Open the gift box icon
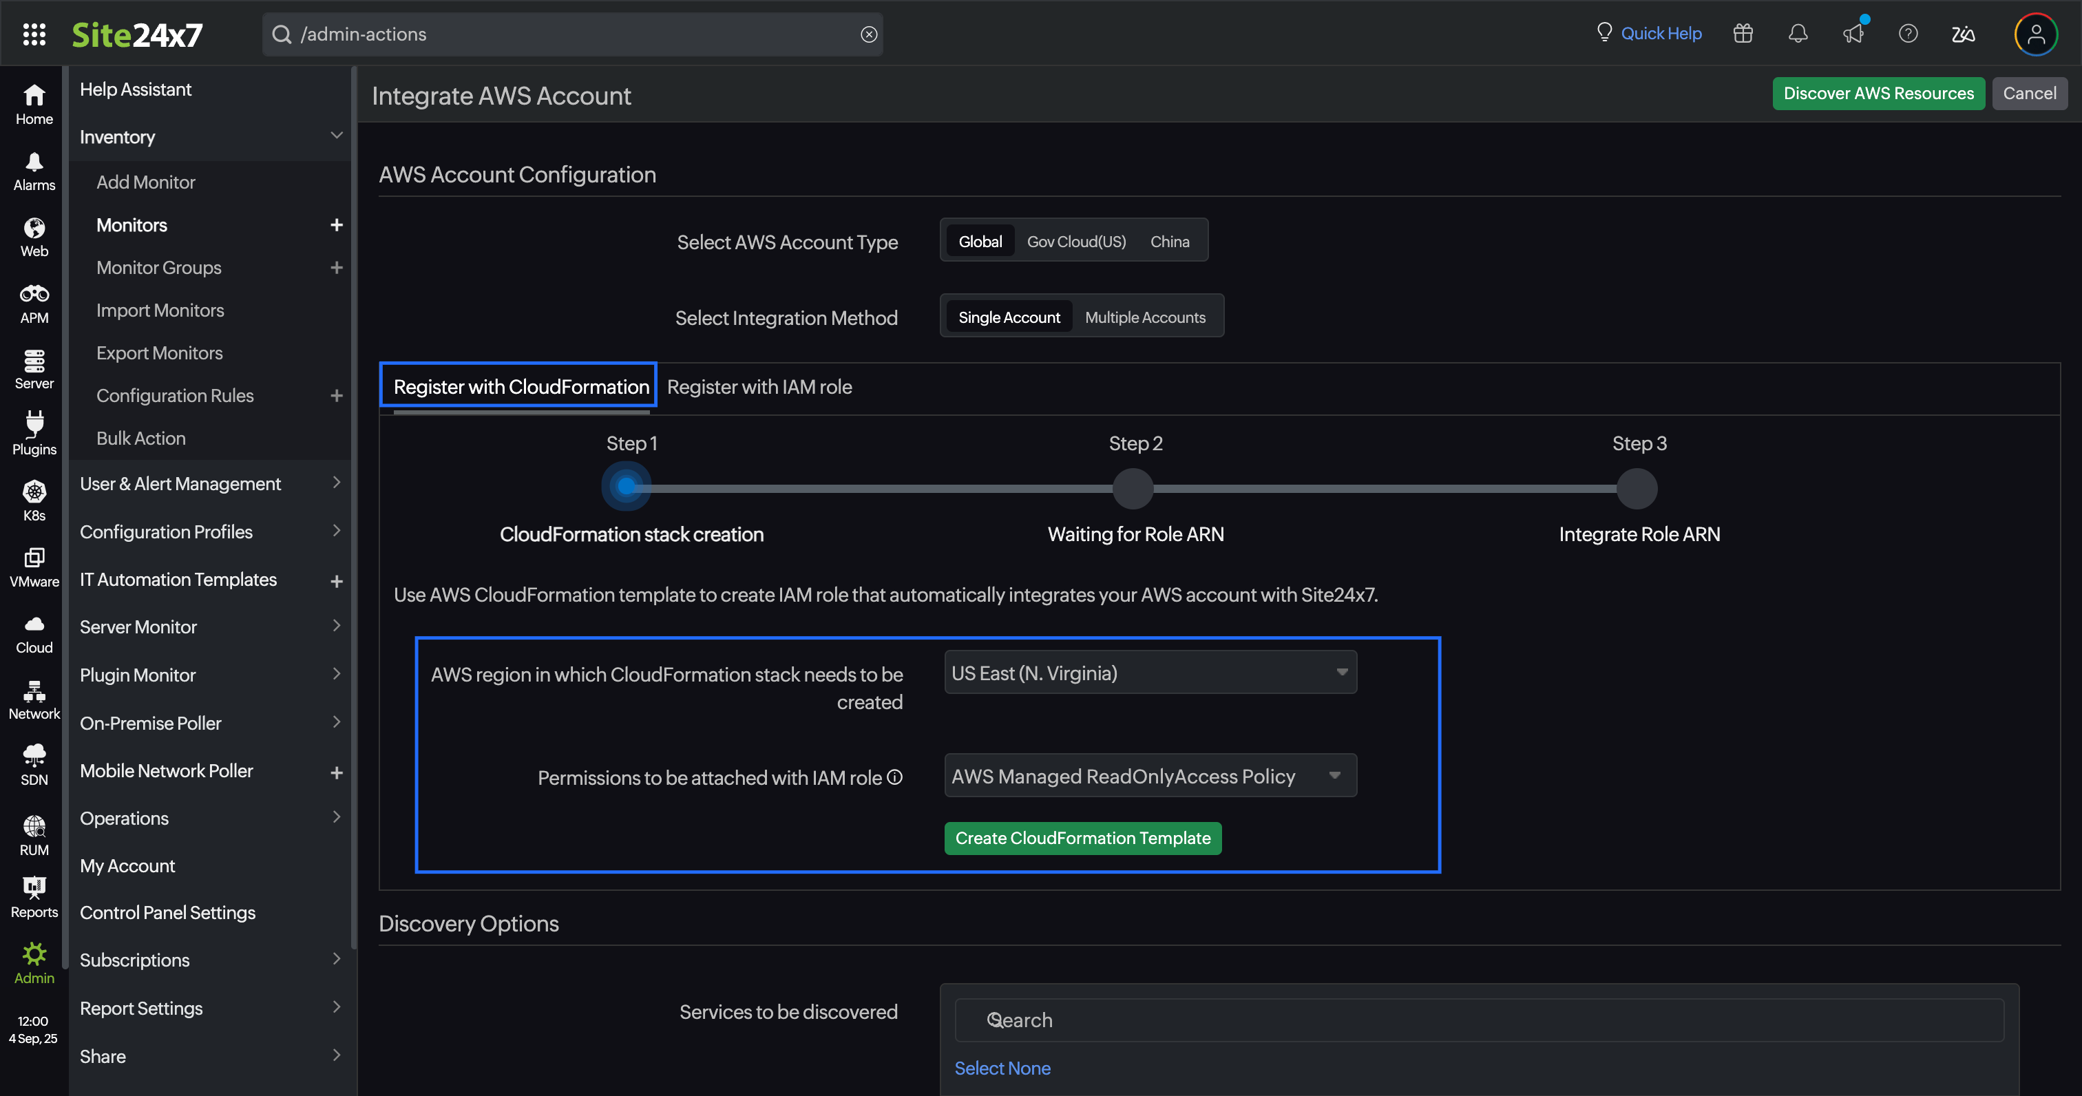The width and height of the screenshot is (2082, 1096). tap(1743, 34)
